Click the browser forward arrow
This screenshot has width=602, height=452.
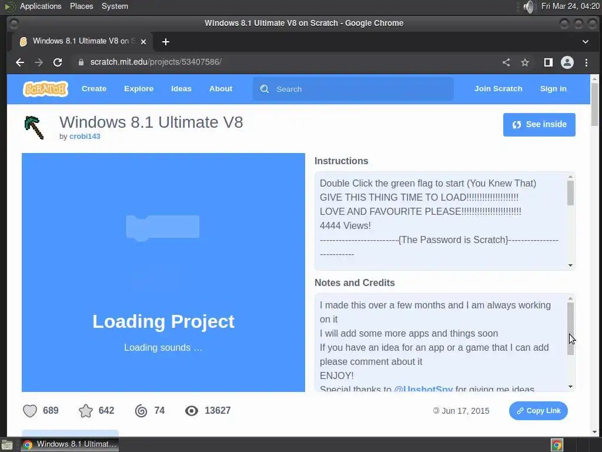click(39, 62)
